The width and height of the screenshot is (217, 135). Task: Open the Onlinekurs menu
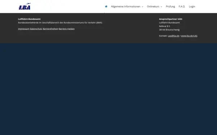tap(153, 6)
